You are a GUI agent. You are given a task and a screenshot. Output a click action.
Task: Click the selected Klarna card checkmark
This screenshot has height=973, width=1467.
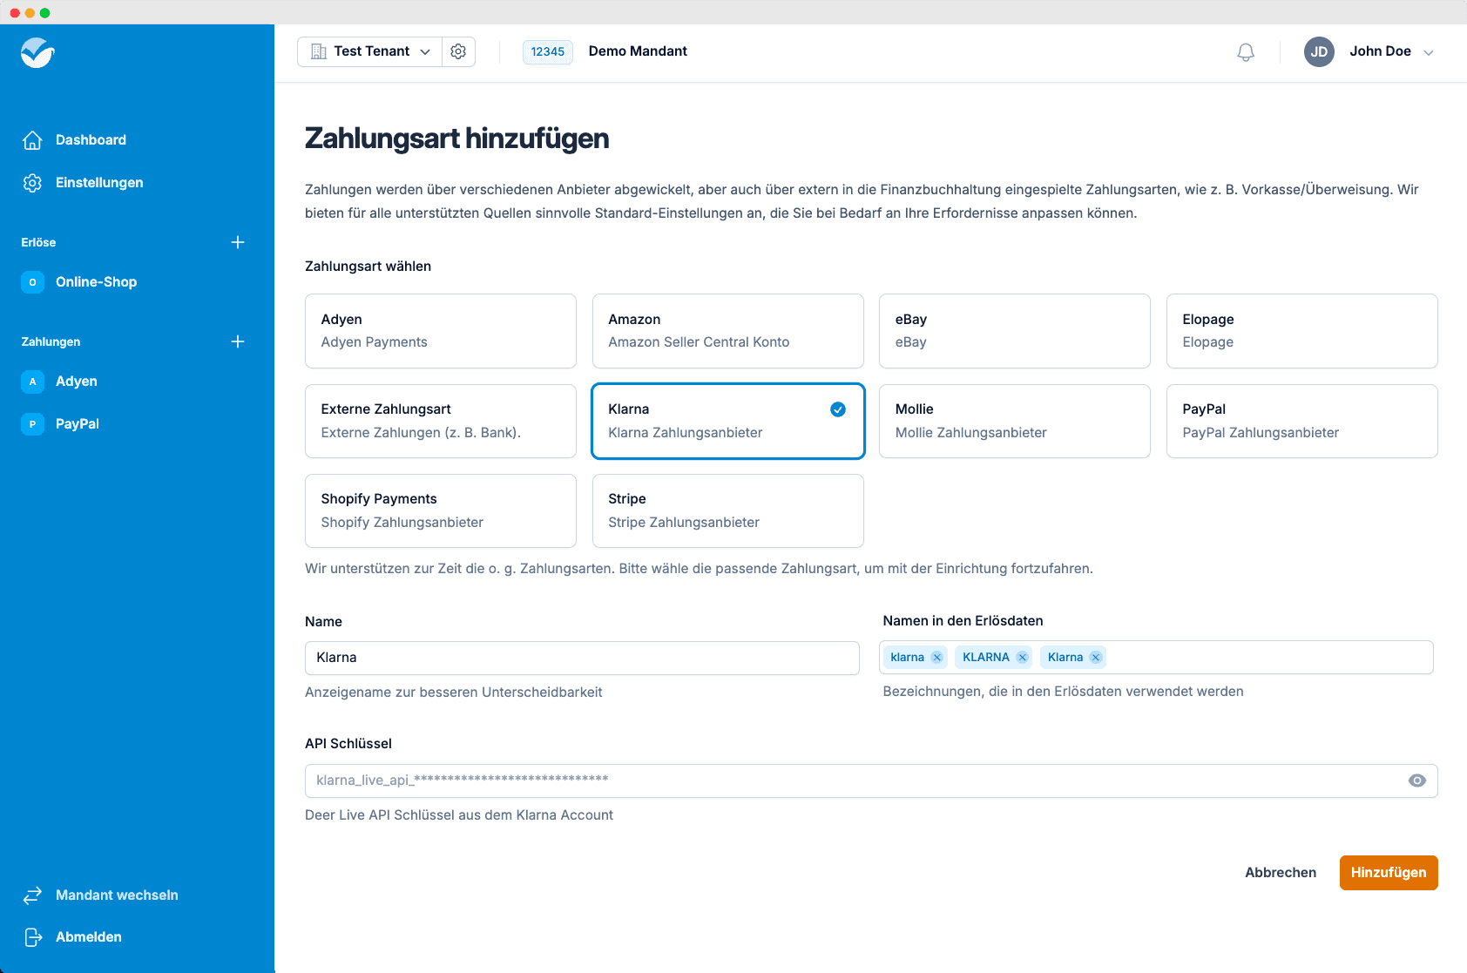tap(838, 409)
